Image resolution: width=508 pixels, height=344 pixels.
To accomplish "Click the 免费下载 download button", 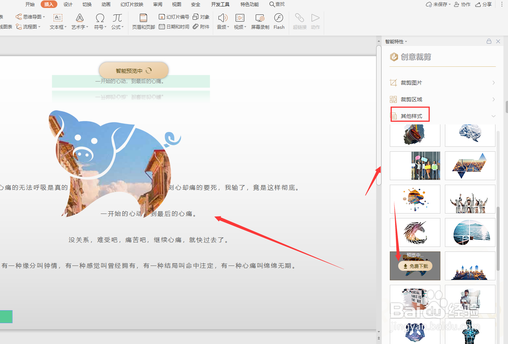I will coord(415,266).
